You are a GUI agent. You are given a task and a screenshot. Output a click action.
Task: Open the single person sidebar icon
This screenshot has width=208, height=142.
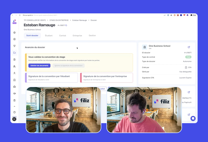pyautogui.click(x=15, y=73)
